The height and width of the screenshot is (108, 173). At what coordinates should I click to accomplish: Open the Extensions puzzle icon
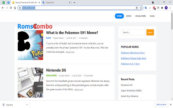click(162, 8)
